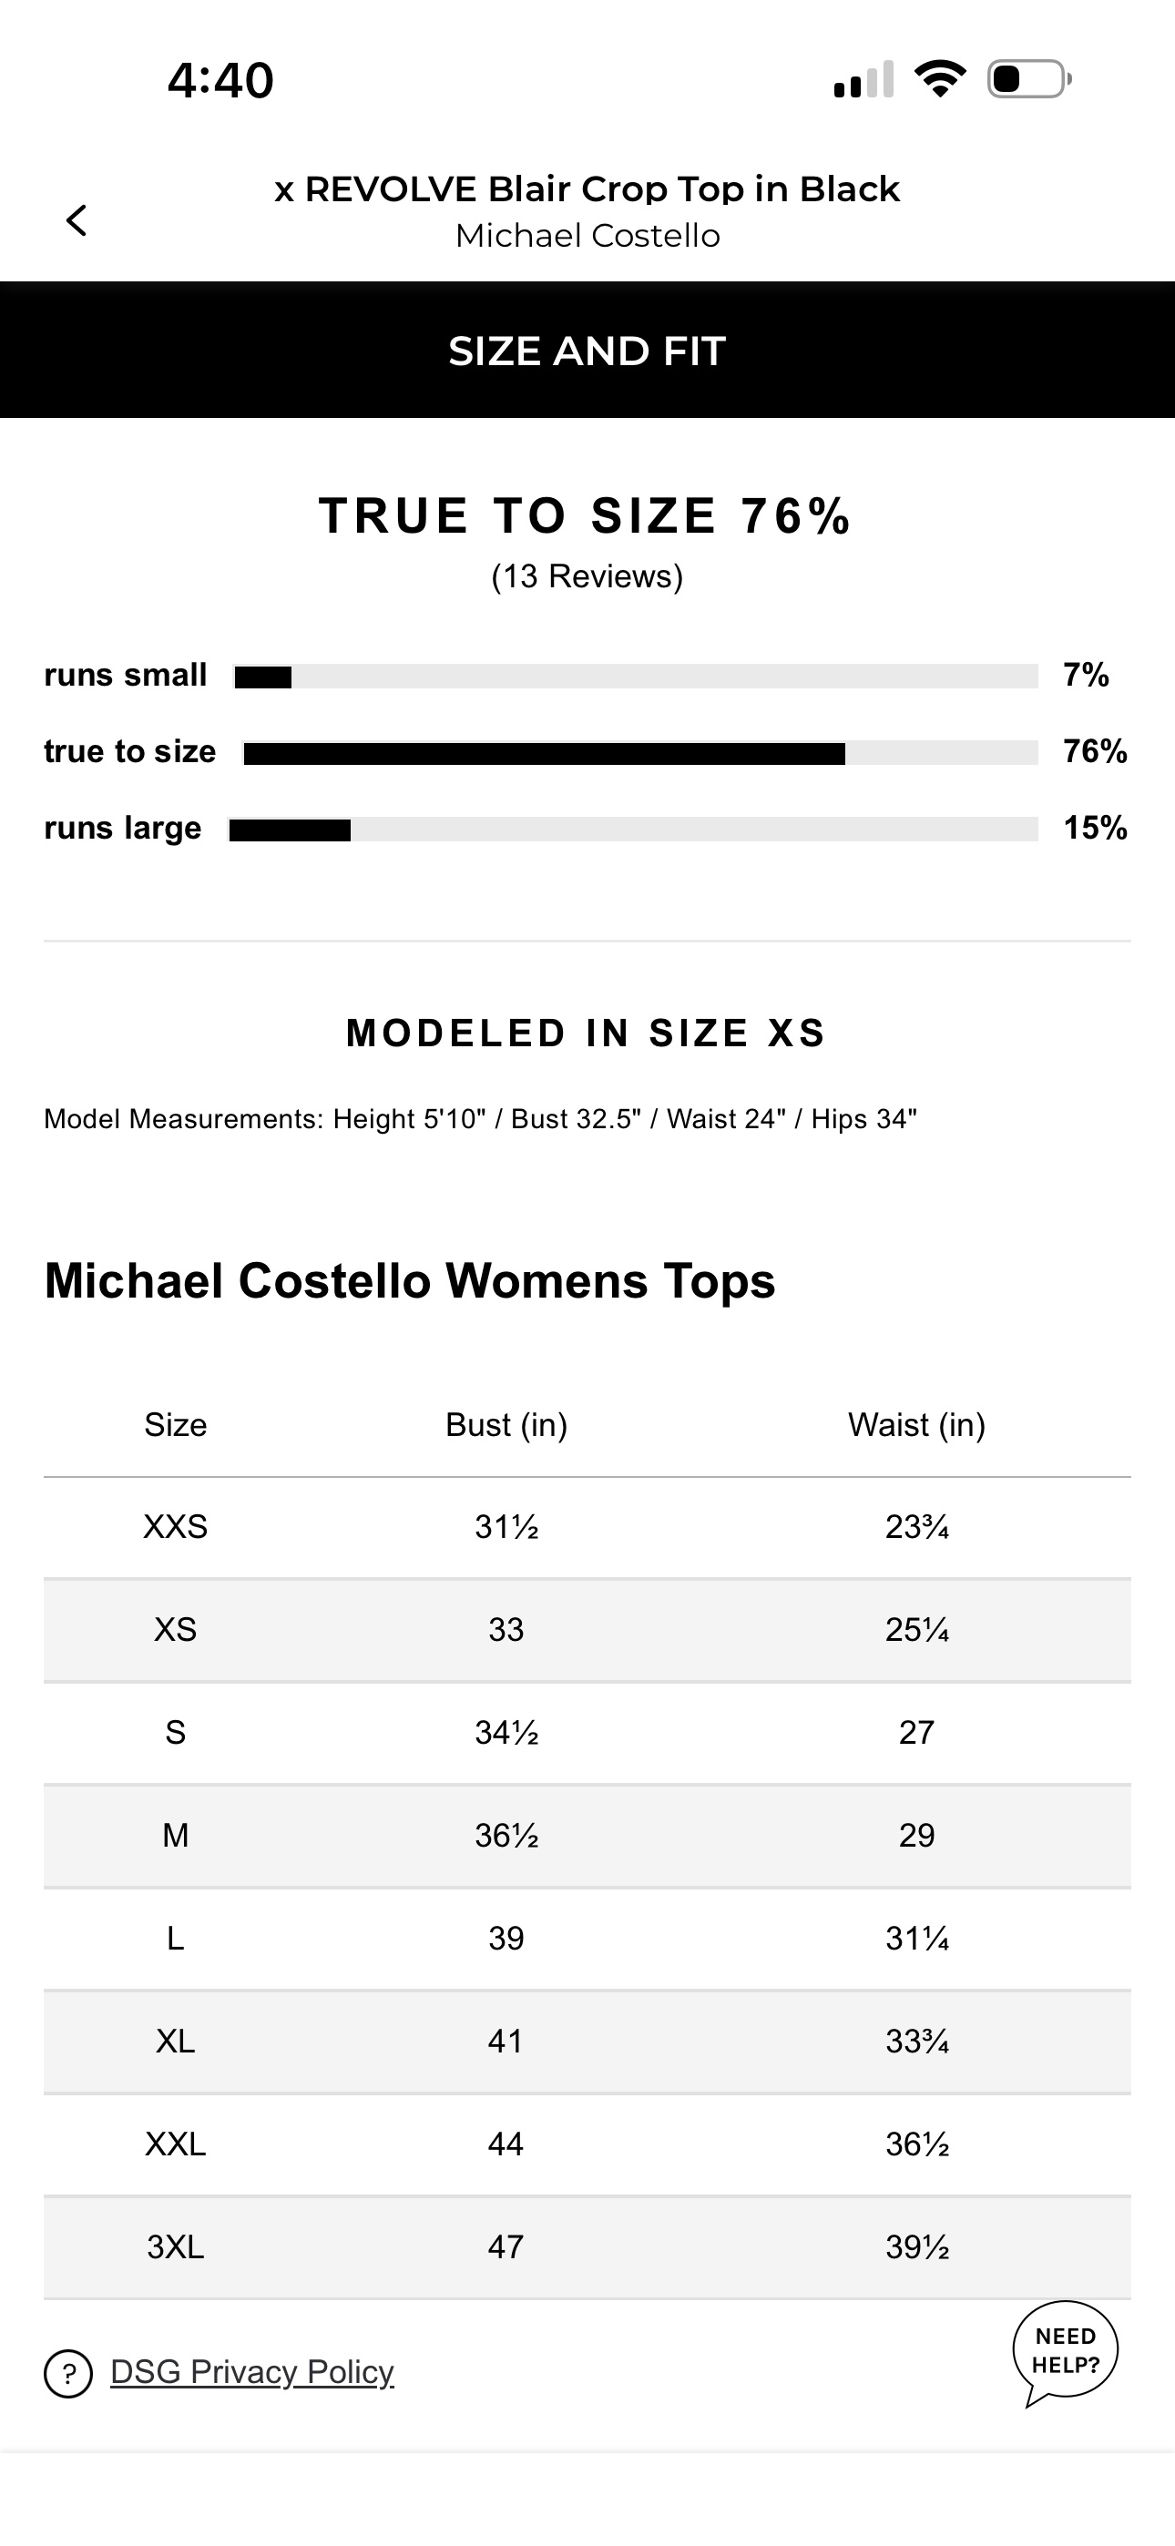Tap the battery status icon
Image resolution: width=1175 pixels, height=2546 pixels.
[1029, 79]
